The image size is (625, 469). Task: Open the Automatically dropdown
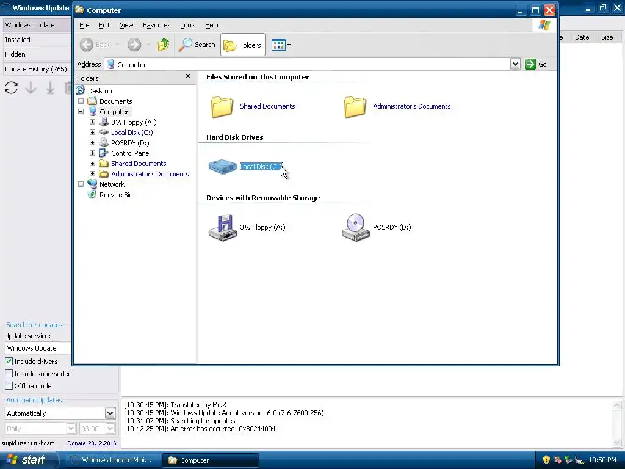110,413
